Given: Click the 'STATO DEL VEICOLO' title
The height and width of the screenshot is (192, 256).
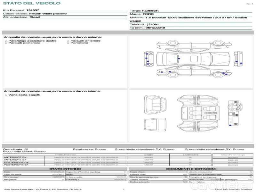Looking at the screenshot, I should click(x=32, y=3).
